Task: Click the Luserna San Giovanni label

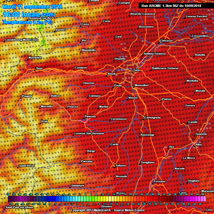Action: coord(89,133)
